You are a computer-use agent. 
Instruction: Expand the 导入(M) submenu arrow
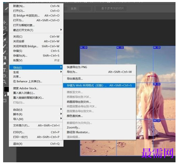pos(61,119)
